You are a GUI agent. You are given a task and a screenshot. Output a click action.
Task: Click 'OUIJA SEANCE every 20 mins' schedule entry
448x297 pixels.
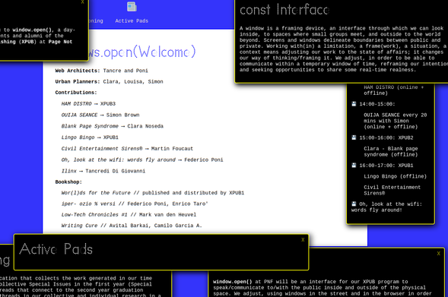coord(396,121)
